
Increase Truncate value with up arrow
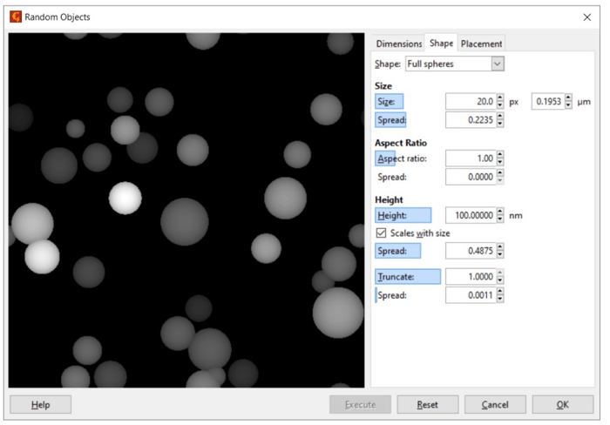(500, 273)
